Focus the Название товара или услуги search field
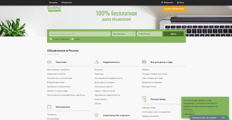Viewport: 232px width, 120px height. pos(80,34)
